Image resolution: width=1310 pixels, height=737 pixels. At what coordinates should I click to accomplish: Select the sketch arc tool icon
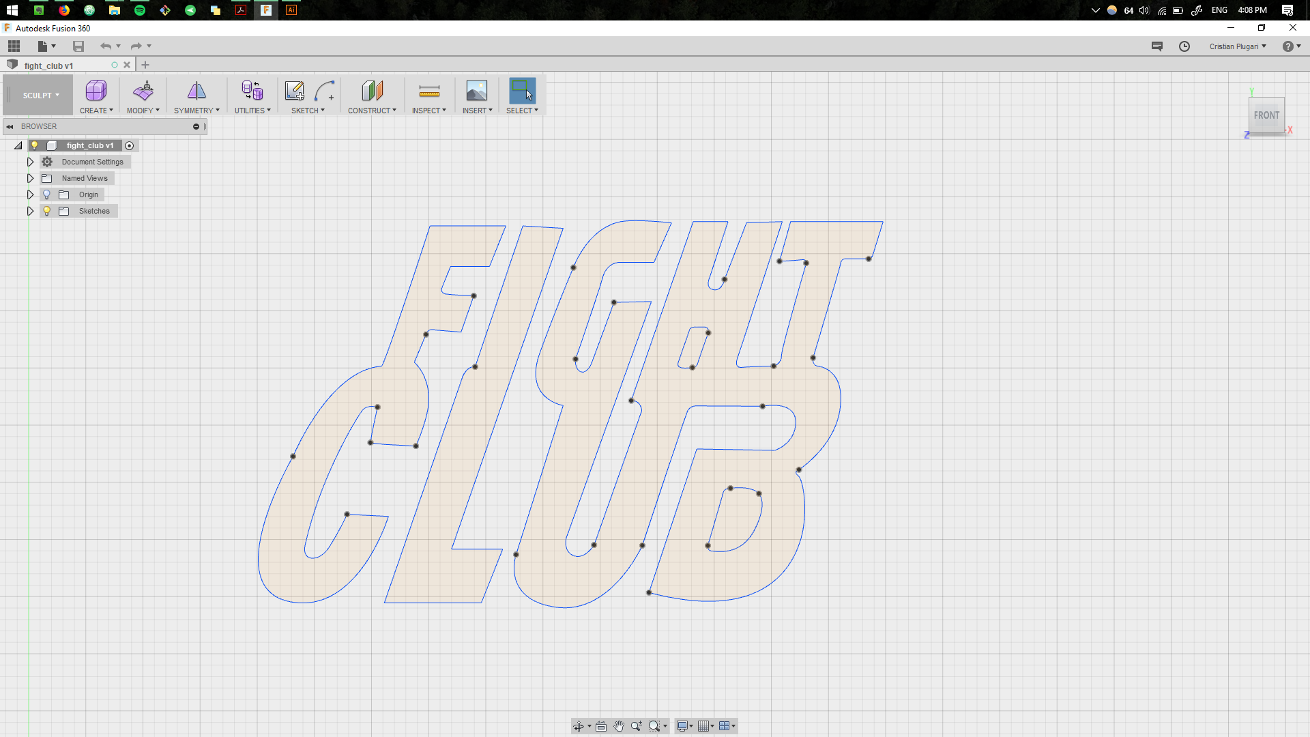[x=324, y=91]
